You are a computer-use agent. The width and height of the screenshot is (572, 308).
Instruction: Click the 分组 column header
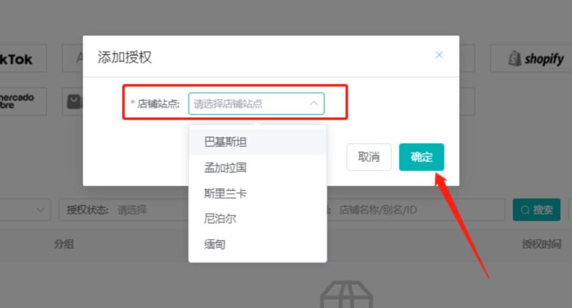64,244
